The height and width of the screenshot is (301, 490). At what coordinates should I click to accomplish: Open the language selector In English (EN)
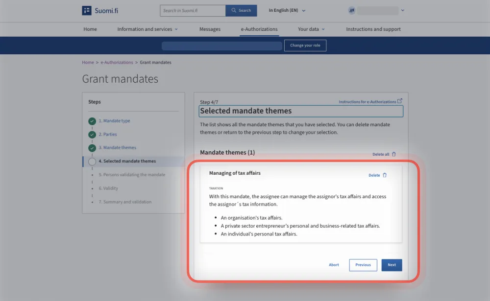coord(287,10)
